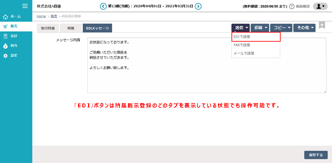Toggle the hamburger menu in sidebar

click(25, 6)
